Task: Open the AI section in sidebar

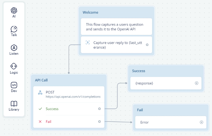Action: (14, 10)
